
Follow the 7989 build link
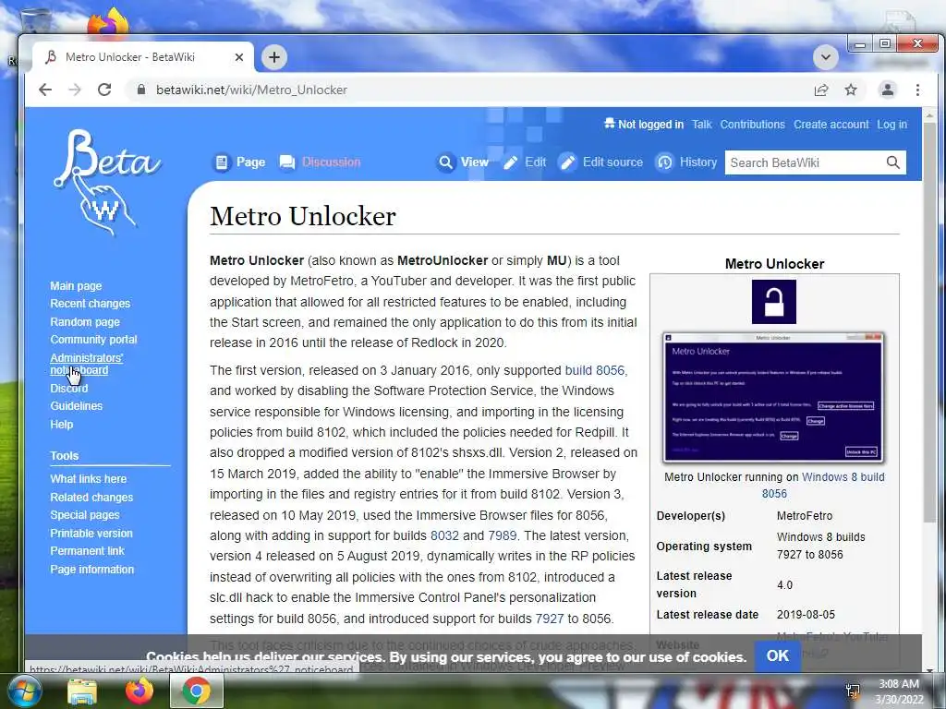click(502, 535)
